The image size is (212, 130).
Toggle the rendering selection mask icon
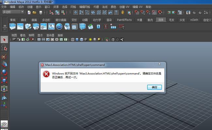pos(110,13)
